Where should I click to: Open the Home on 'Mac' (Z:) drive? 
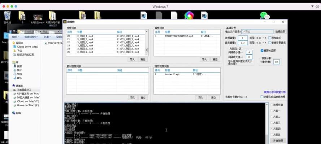[x=26, y=105]
